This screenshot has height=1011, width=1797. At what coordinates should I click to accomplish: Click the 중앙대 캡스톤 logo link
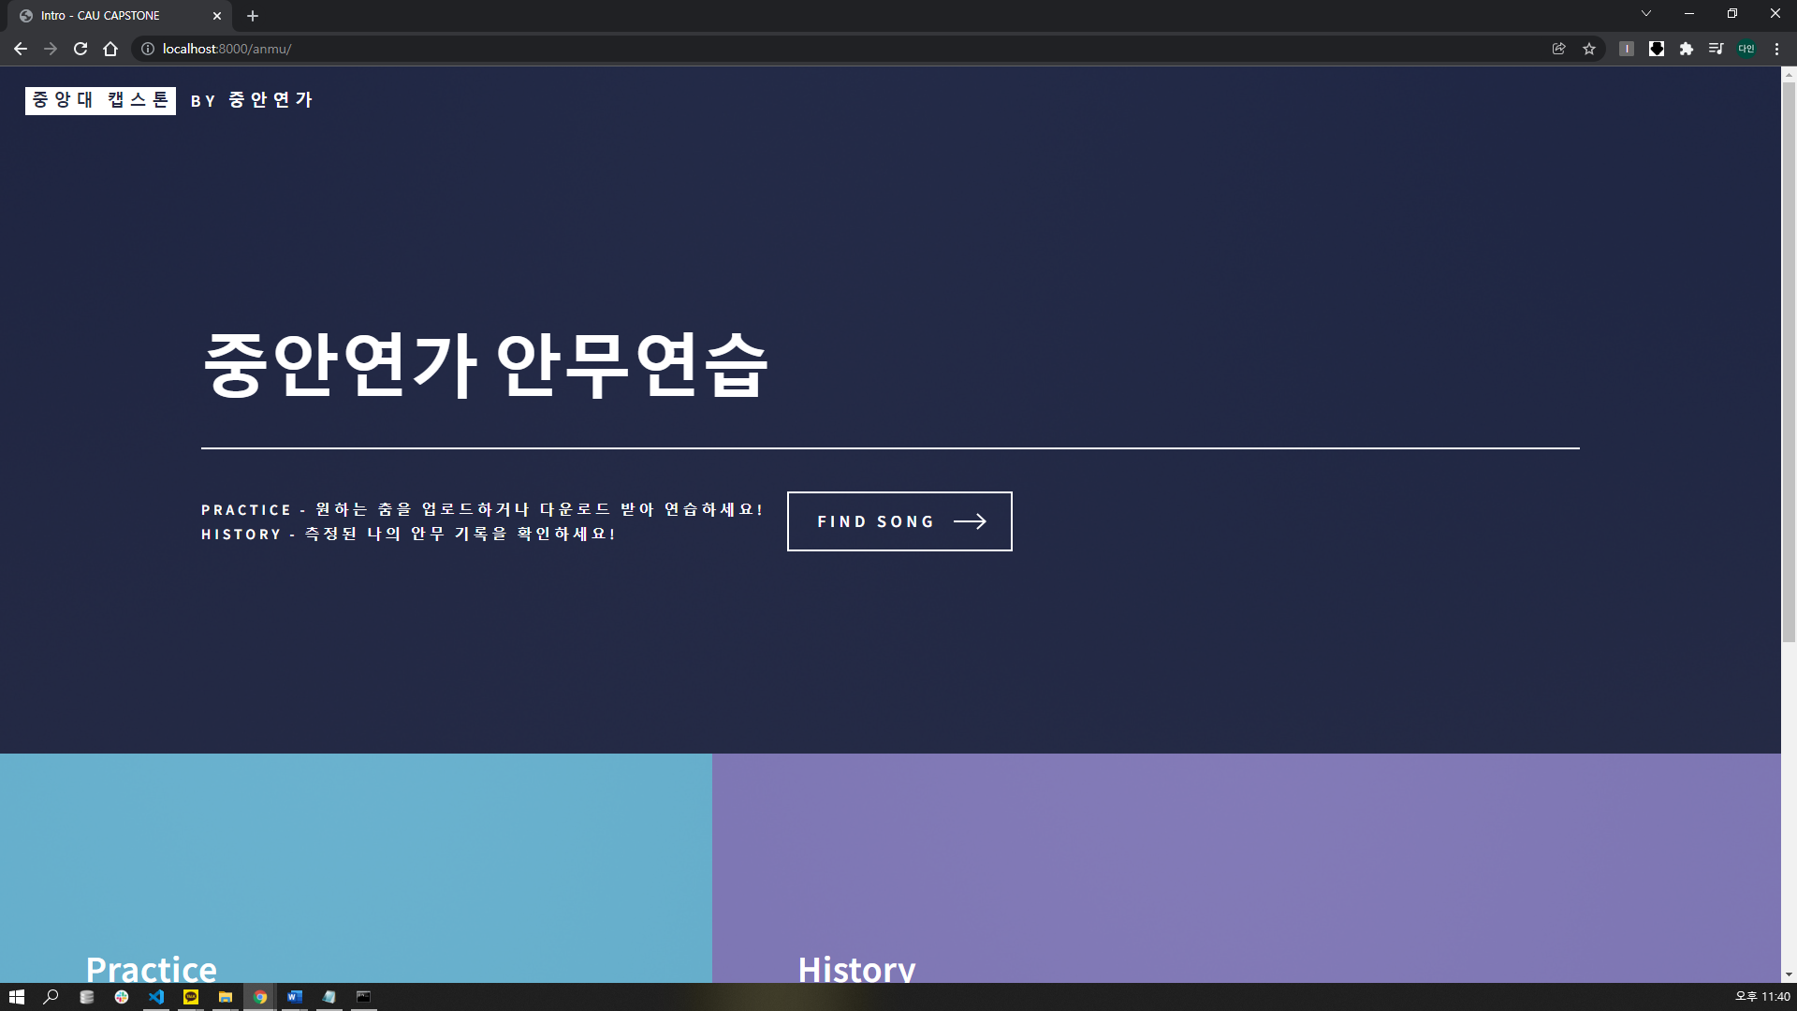[100, 100]
